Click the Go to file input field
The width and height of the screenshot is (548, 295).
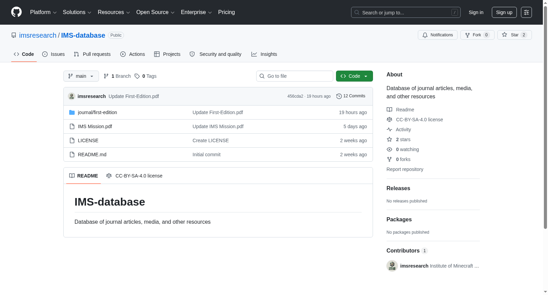[295, 76]
